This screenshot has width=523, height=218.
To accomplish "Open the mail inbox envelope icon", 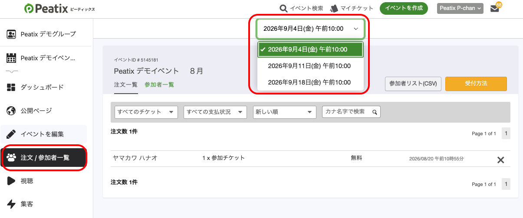I will (x=494, y=9).
